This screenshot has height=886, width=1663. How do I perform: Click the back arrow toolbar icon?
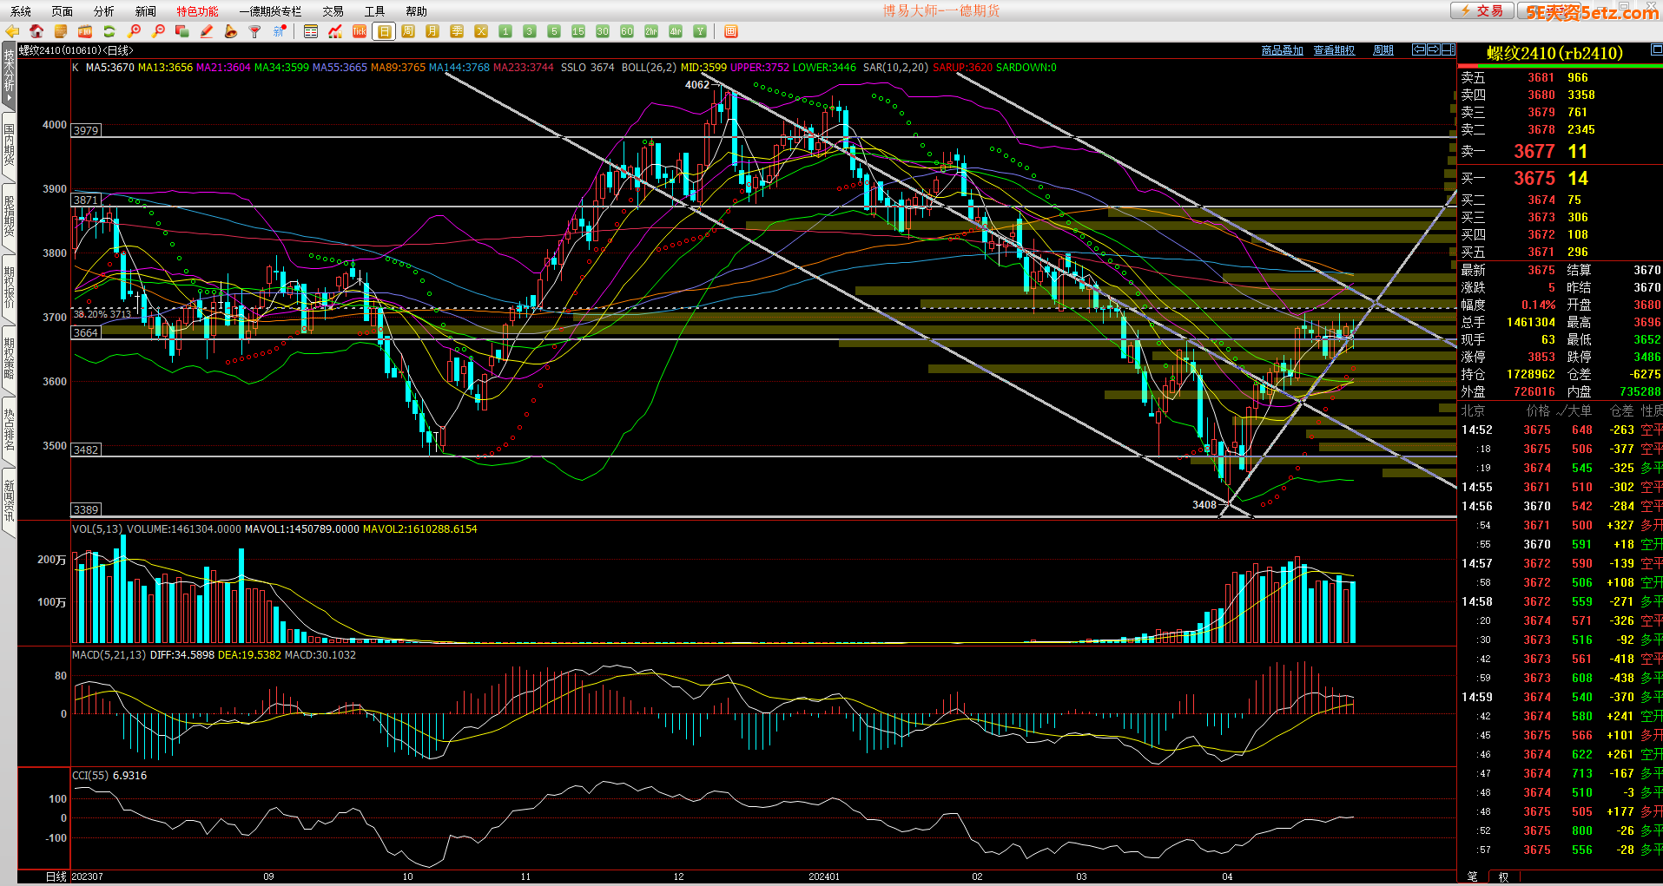coord(12,32)
